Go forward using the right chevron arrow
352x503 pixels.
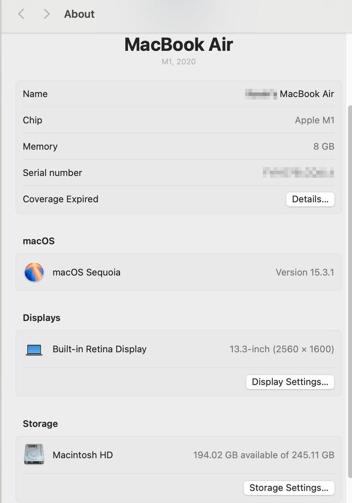pyautogui.click(x=47, y=14)
